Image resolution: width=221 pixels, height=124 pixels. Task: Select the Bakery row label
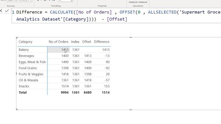24,50
